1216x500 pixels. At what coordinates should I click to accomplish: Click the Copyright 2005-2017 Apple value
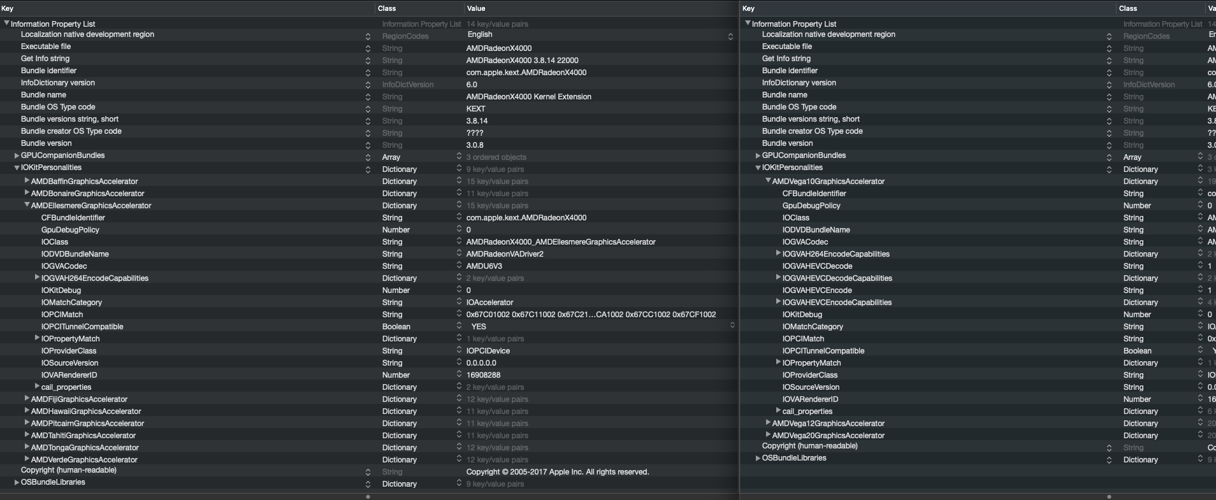(x=557, y=472)
